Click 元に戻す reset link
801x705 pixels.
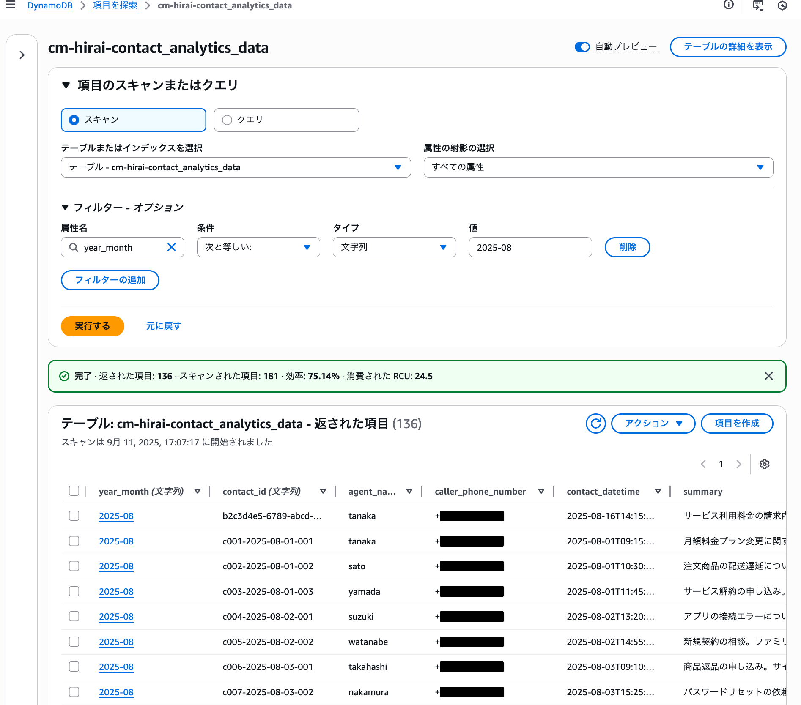pos(164,326)
